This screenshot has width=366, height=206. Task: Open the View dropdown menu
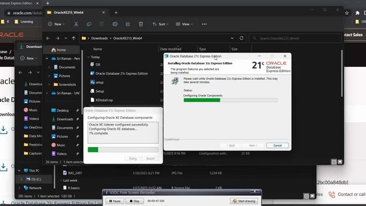point(184,24)
